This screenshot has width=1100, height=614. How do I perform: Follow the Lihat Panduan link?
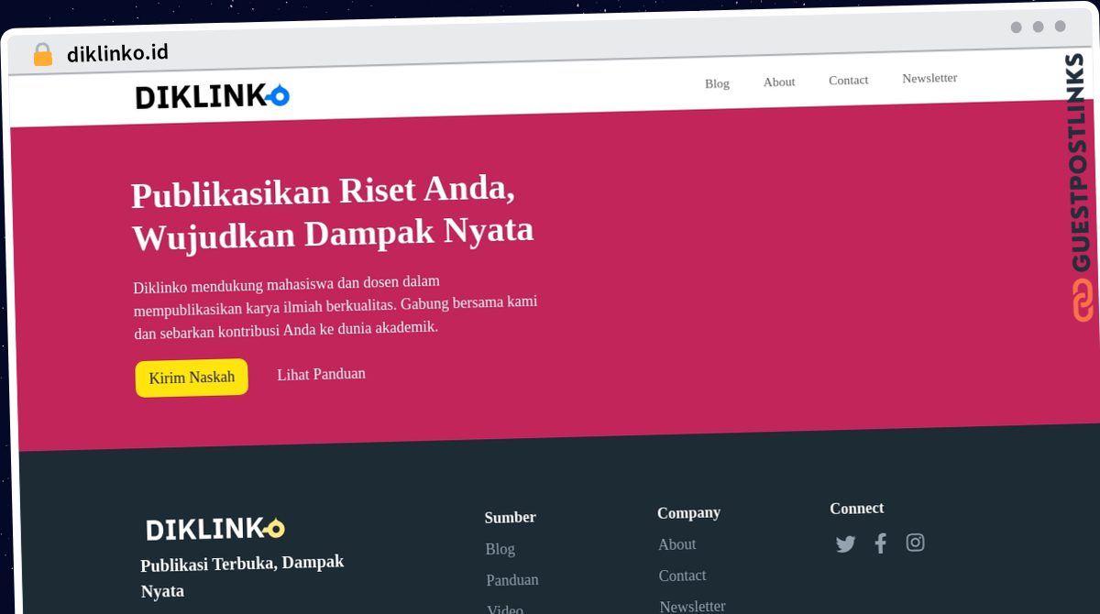point(321,374)
